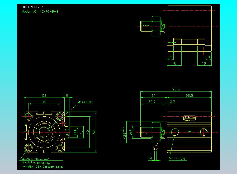Click the ø16 rod diameter dimension
The width and height of the screenshot is (237, 174).
pos(130,132)
